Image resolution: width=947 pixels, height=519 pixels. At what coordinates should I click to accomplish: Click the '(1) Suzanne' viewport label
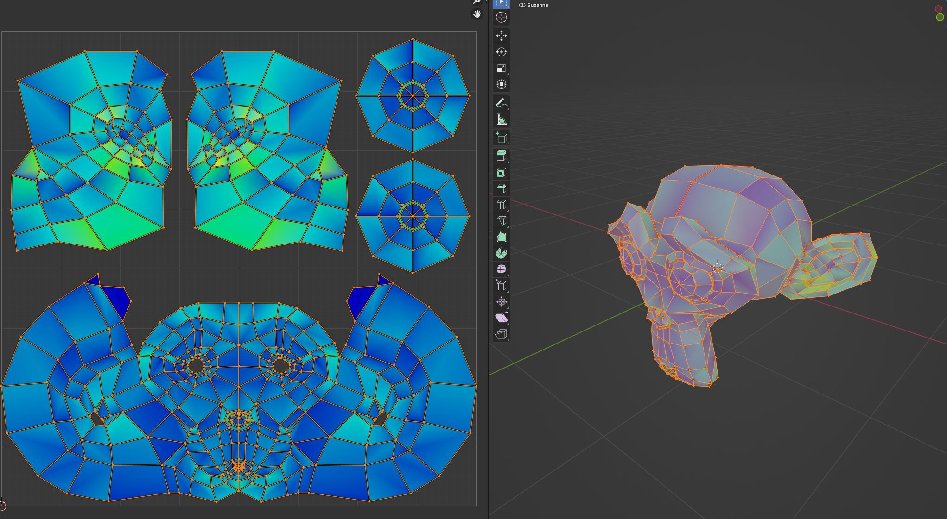[x=533, y=5]
